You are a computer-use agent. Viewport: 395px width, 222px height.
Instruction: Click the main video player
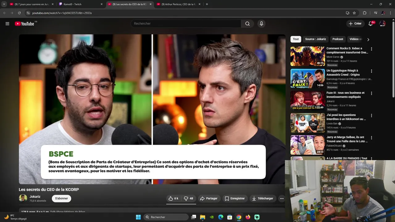pos(152,109)
